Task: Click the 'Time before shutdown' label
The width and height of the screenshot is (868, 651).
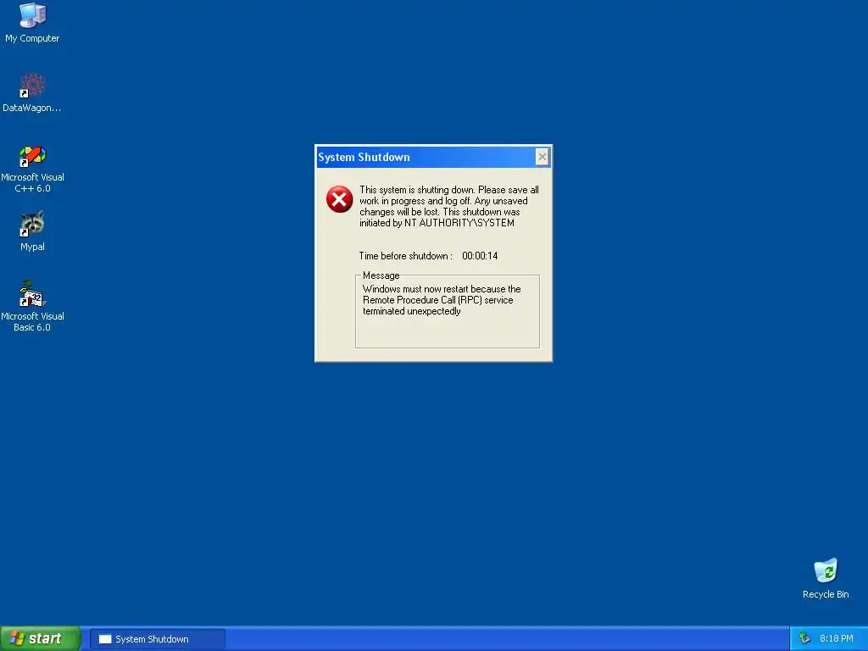Action: pos(406,256)
